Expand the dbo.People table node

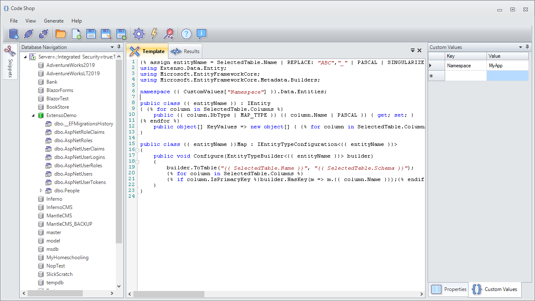coord(41,191)
